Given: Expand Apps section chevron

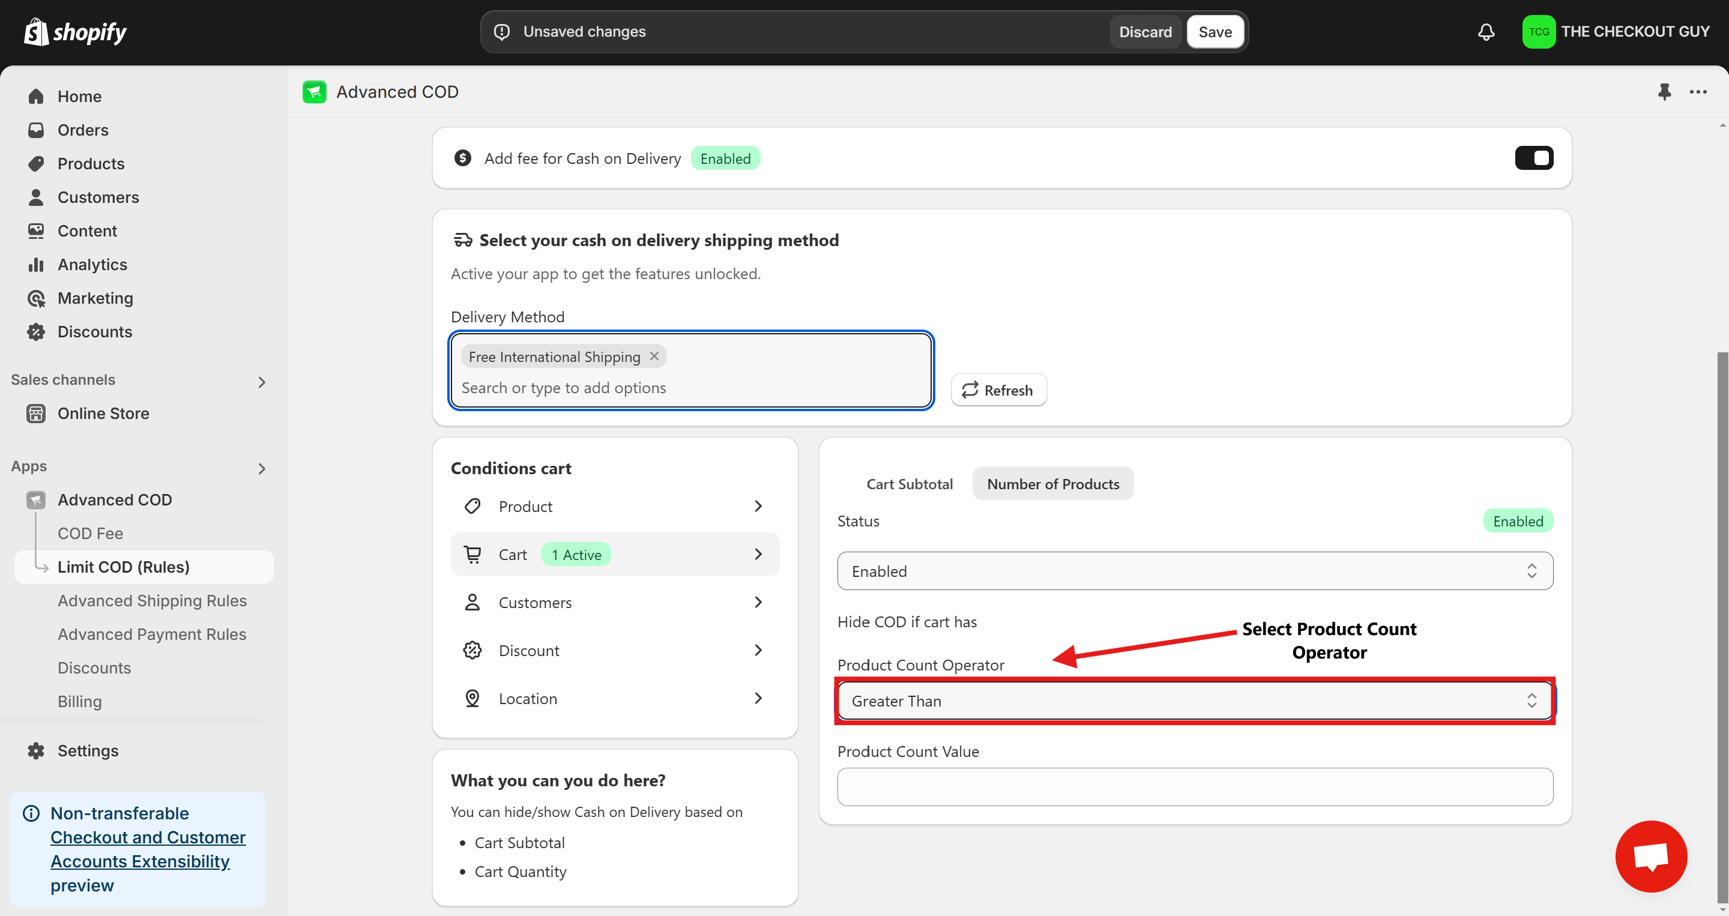Looking at the screenshot, I should (262, 469).
